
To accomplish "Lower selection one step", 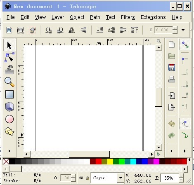I will tap(111, 30).
